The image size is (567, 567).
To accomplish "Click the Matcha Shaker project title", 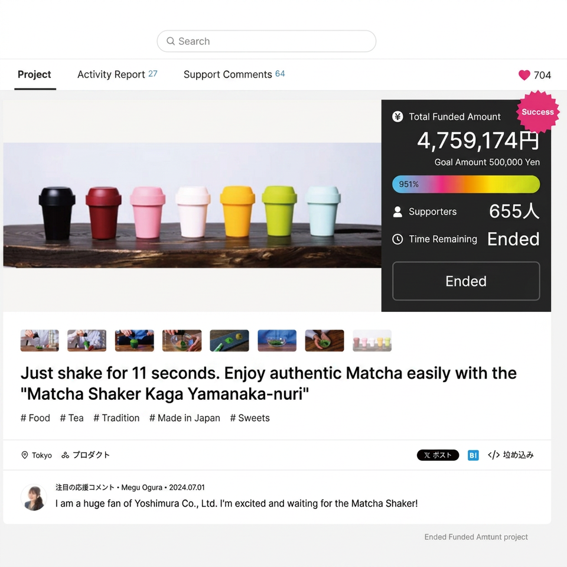I will pyautogui.click(x=269, y=384).
